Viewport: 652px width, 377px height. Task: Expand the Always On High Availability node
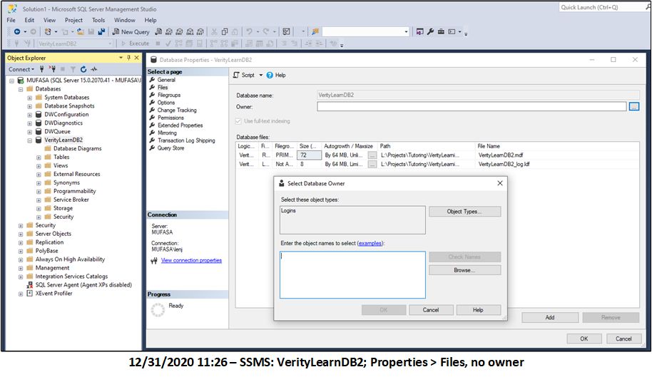[x=21, y=260]
